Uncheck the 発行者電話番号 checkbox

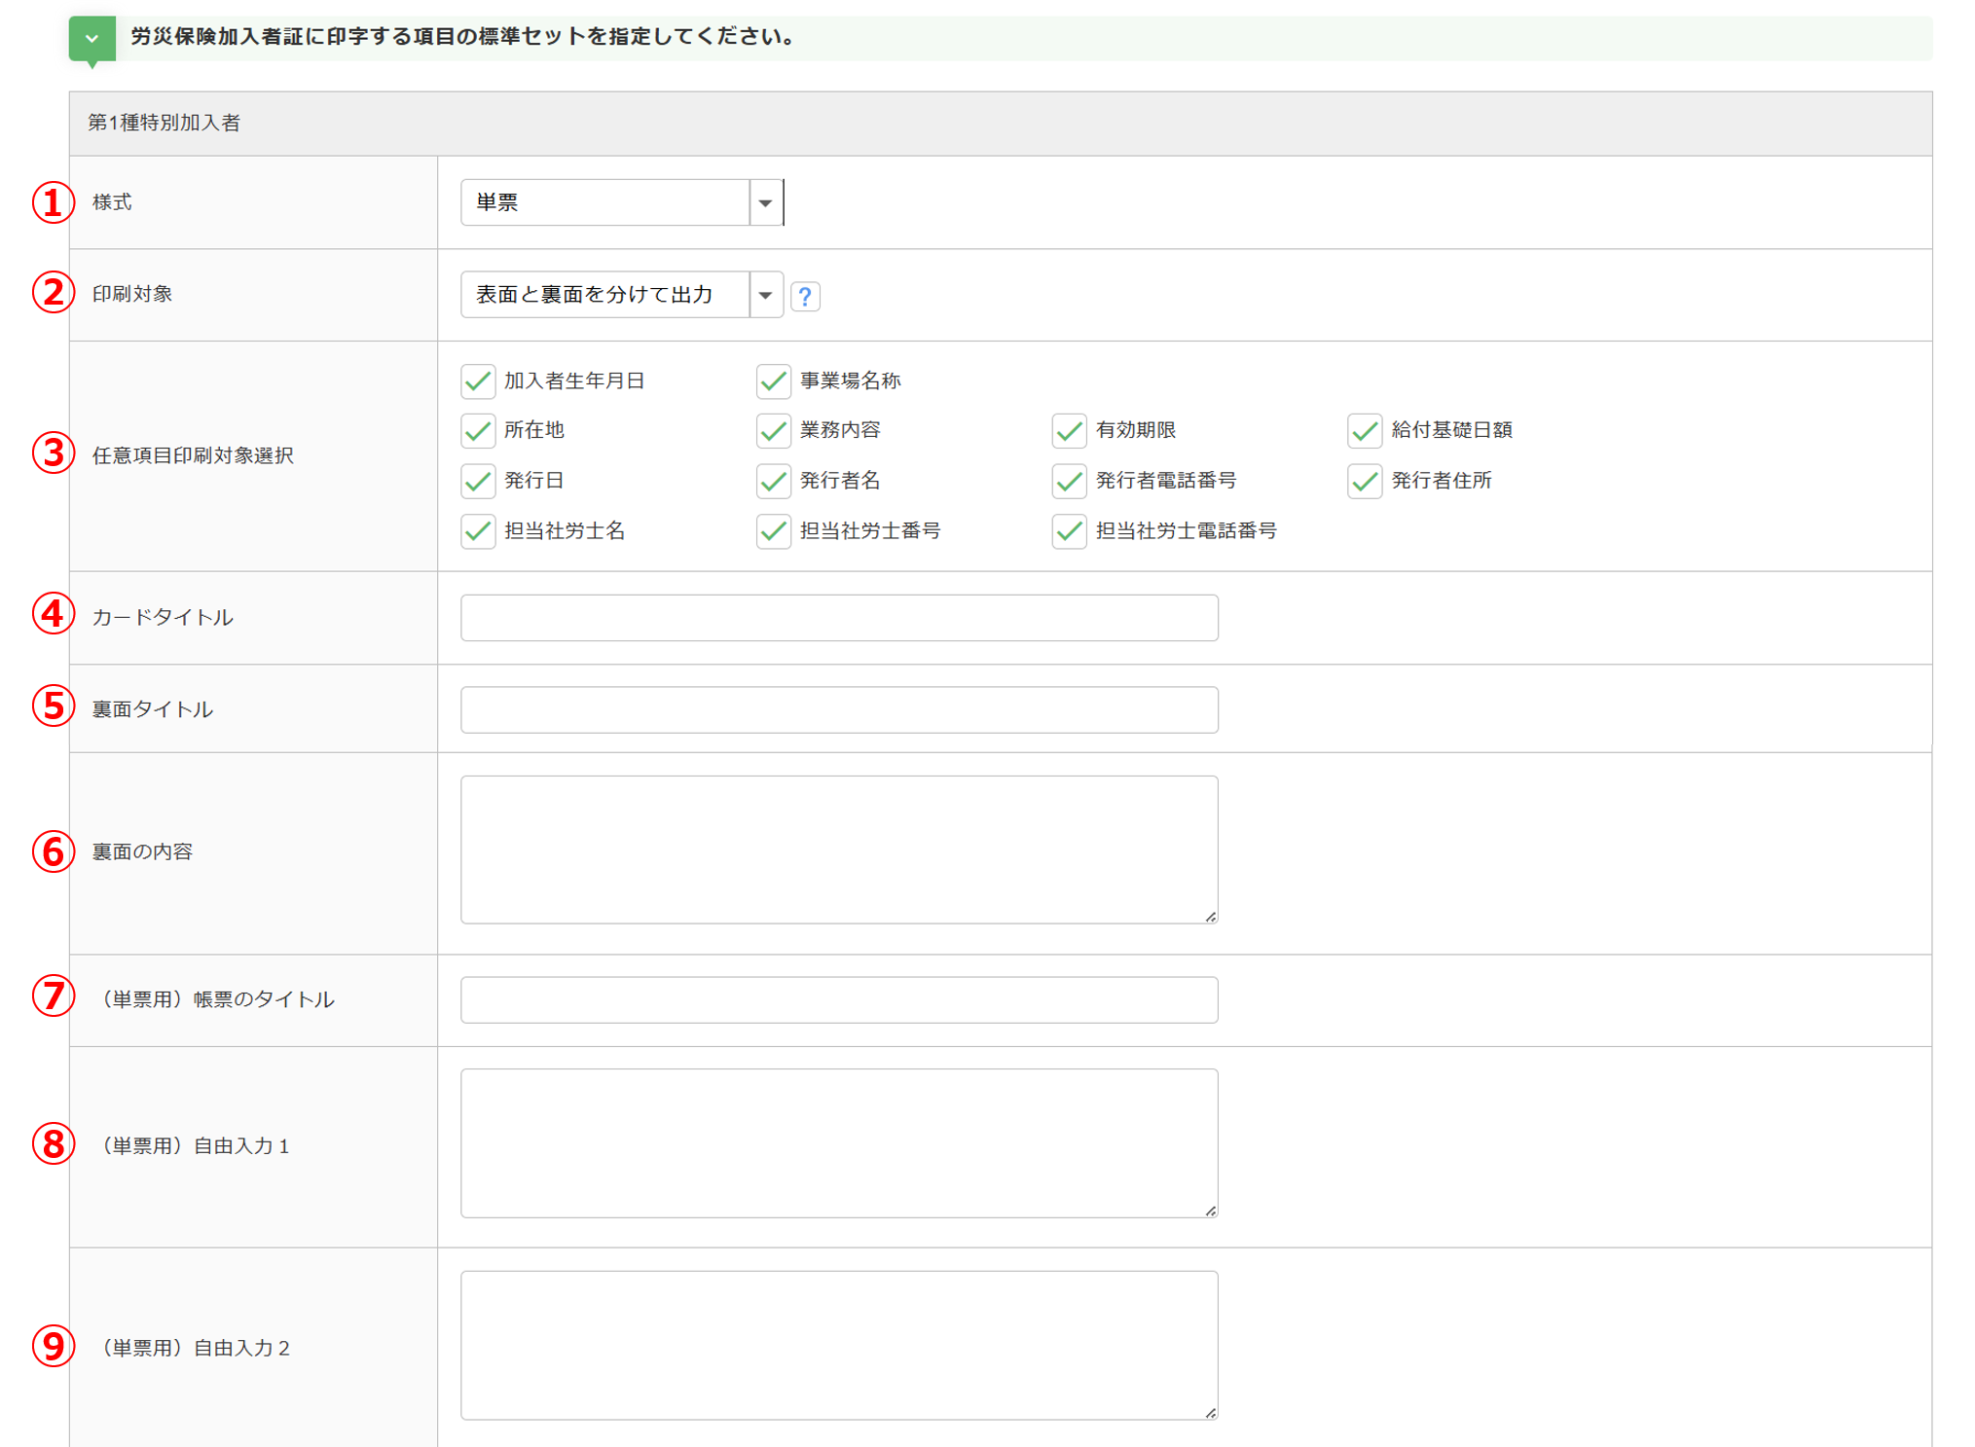coord(1069,481)
